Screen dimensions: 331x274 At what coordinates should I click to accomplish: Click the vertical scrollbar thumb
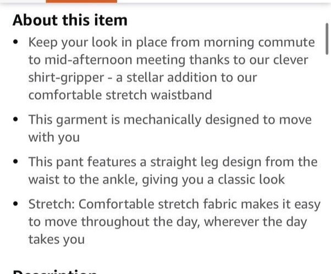click(327, 39)
